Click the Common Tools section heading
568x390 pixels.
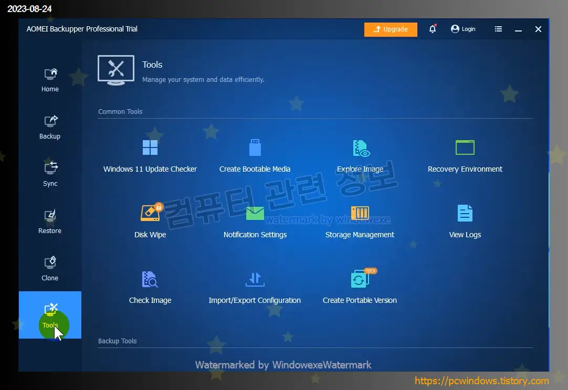pos(120,111)
